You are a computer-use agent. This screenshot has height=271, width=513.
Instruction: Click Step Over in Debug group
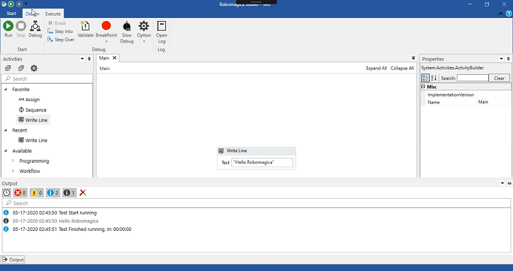point(61,39)
